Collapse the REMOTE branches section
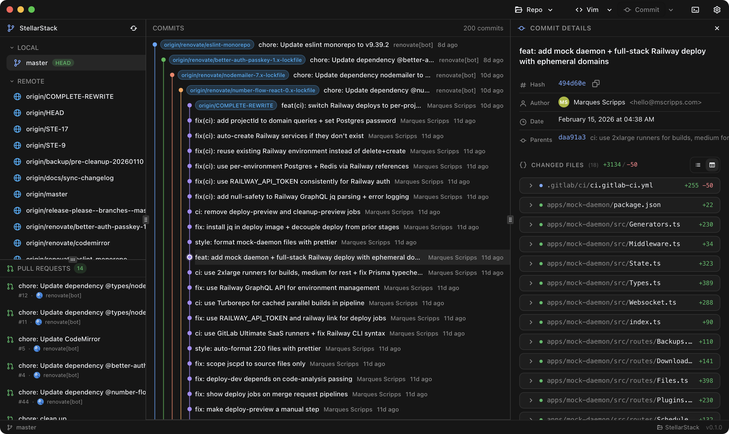 [x=12, y=81]
